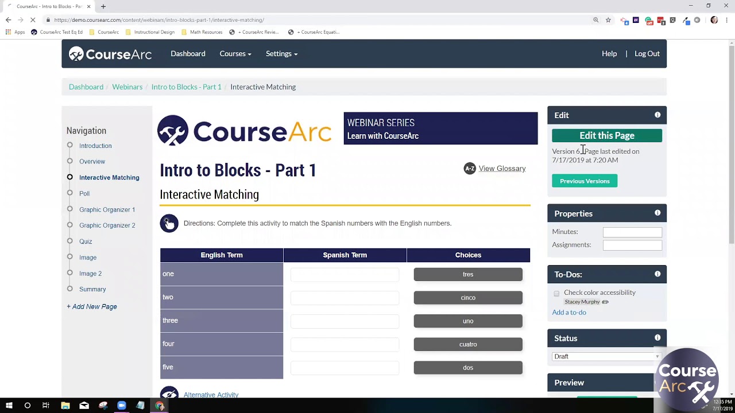
Task: Click the Alternative Activity eye icon
Action: tap(169, 393)
